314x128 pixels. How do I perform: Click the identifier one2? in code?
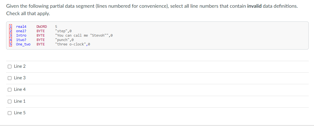(21, 31)
